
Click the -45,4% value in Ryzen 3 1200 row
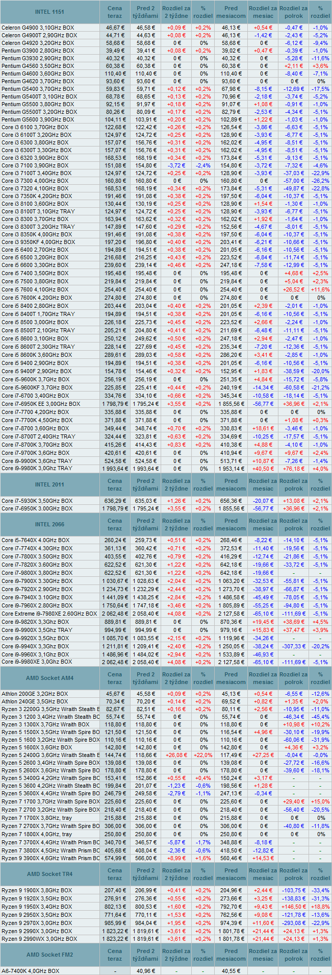pos(320,717)
